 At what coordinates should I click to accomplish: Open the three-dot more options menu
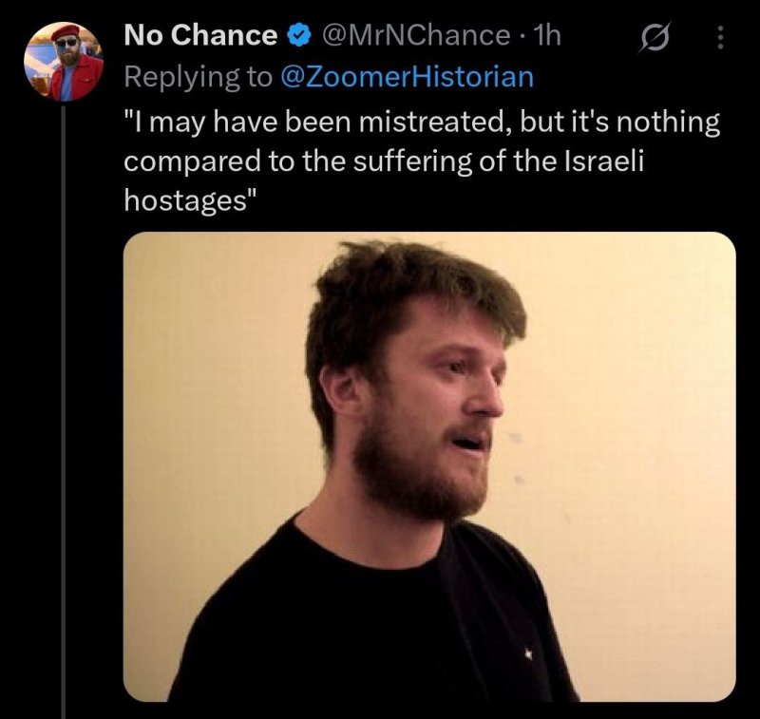pyautogui.click(x=719, y=37)
